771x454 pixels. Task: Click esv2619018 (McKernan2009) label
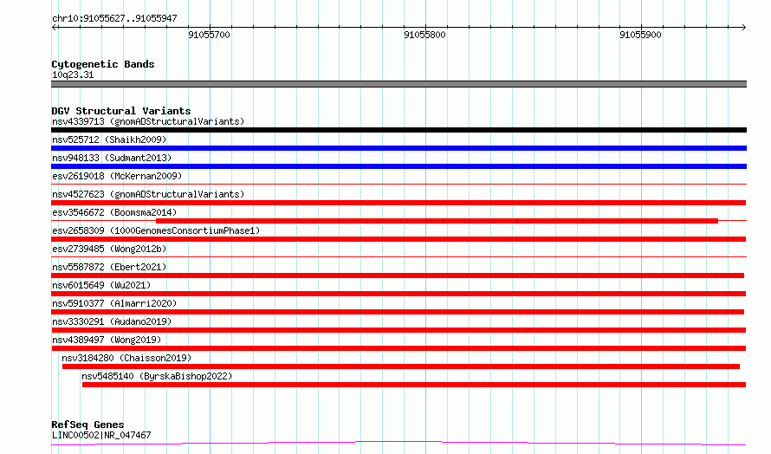(x=117, y=176)
